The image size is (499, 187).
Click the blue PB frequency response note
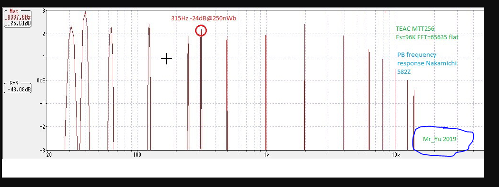tap(427, 63)
